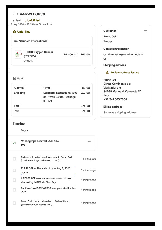
Task: Click the Unfulfilled status badge near the header
Action: 32,20
